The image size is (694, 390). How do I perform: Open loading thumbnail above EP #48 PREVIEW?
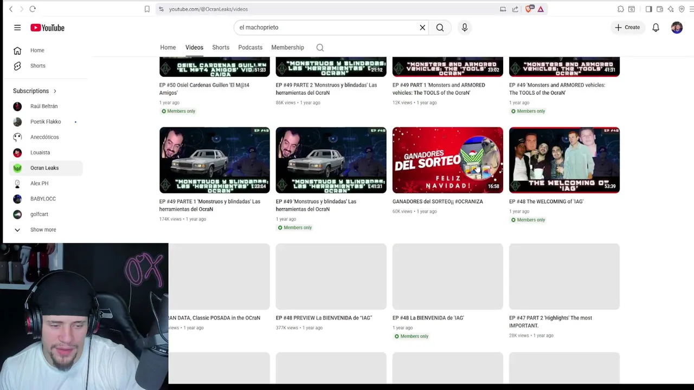[331, 277]
